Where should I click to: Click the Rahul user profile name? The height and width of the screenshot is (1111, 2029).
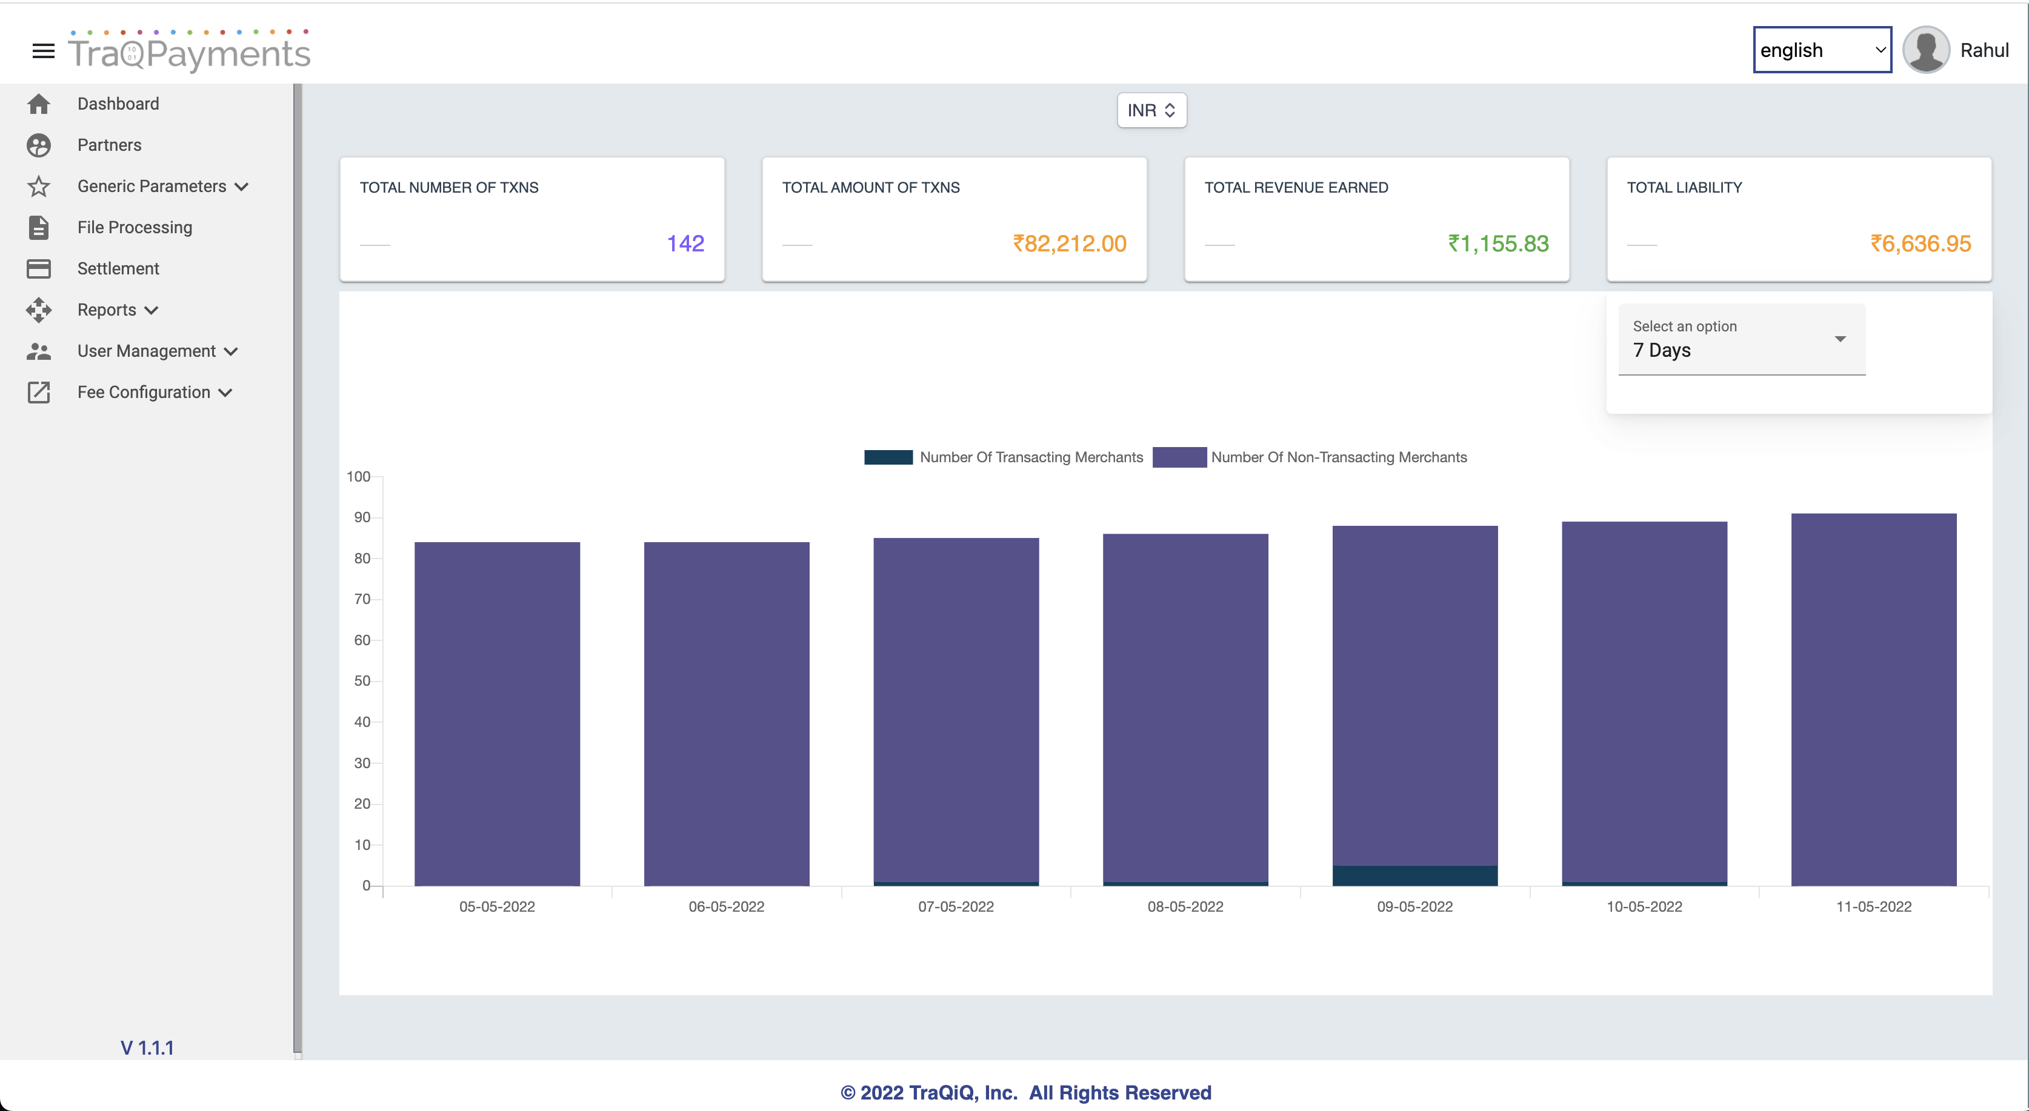click(1984, 50)
